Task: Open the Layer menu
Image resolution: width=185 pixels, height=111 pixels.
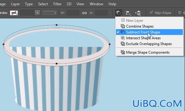Action: [x=15, y=4]
